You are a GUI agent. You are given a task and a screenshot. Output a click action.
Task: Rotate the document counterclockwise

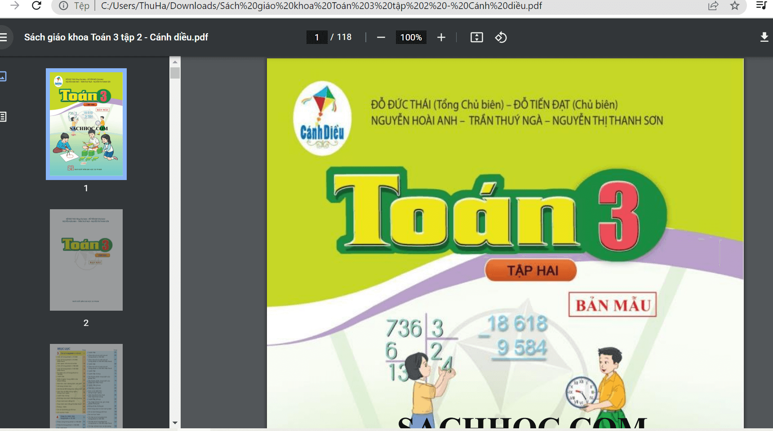tap(501, 37)
